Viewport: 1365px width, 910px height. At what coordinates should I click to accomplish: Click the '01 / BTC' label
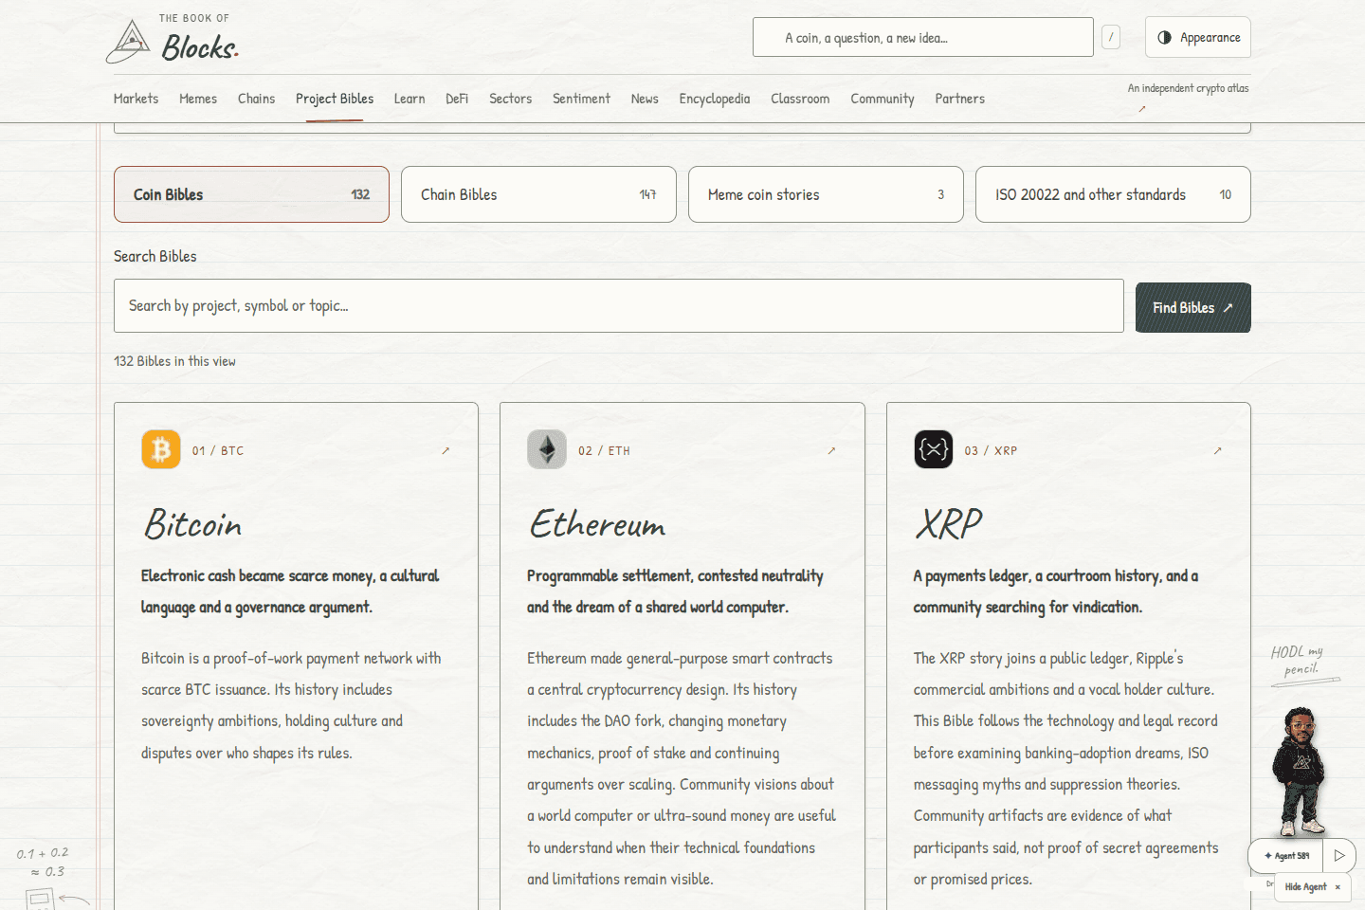pyautogui.click(x=218, y=451)
